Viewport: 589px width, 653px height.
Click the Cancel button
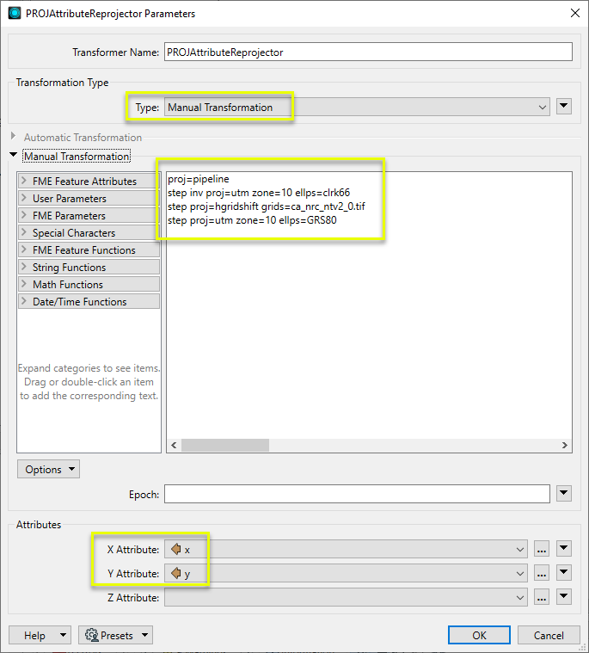click(x=549, y=635)
